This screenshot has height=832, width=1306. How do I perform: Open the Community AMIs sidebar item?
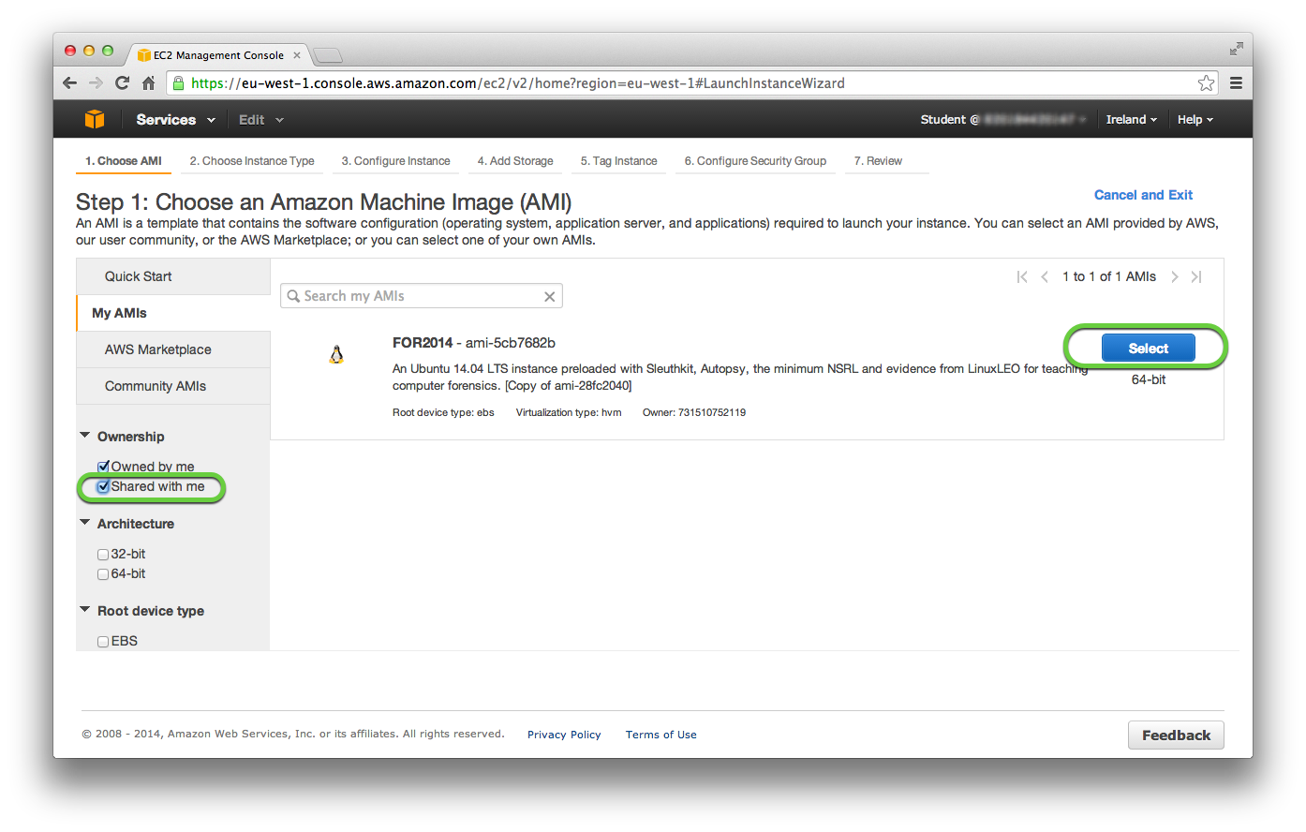[x=173, y=386]
